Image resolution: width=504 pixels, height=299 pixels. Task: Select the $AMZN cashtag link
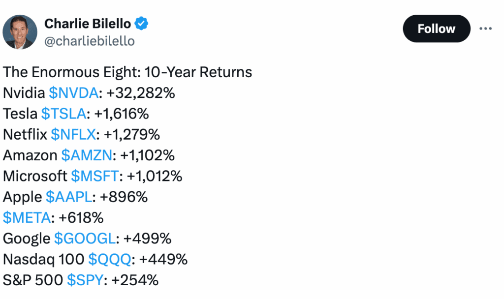[87, 155]
